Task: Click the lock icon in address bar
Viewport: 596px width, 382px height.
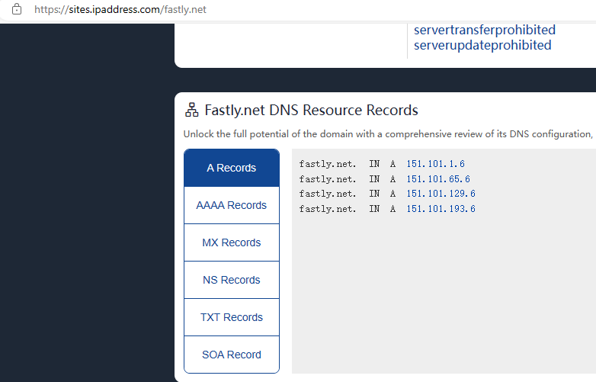Action: pyautogui.click(x=17, y=9)
